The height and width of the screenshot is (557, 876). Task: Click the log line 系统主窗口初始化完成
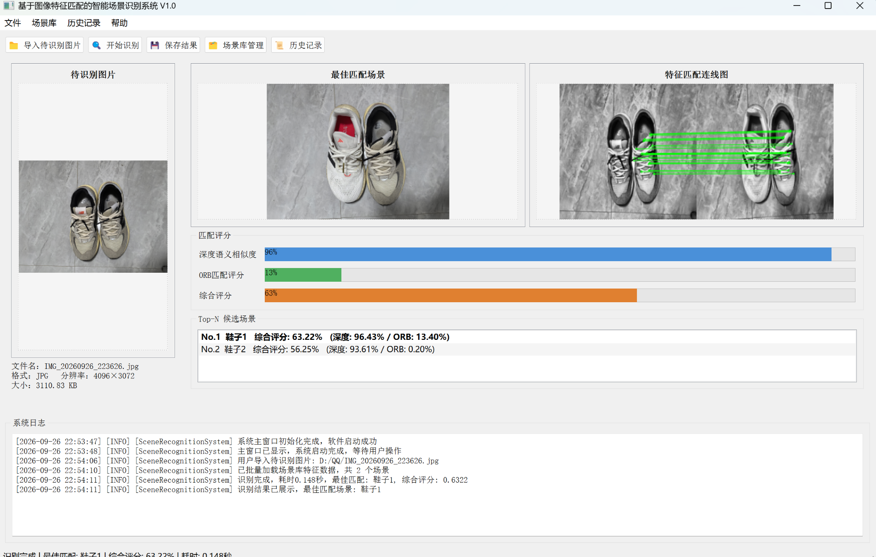click(196, 442)
